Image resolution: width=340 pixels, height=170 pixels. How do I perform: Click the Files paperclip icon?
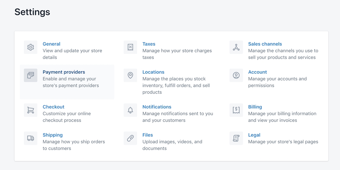coord(130,138)
